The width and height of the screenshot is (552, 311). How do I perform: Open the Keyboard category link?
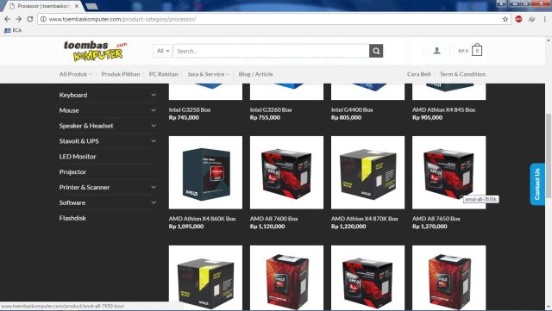coord(73,95)
